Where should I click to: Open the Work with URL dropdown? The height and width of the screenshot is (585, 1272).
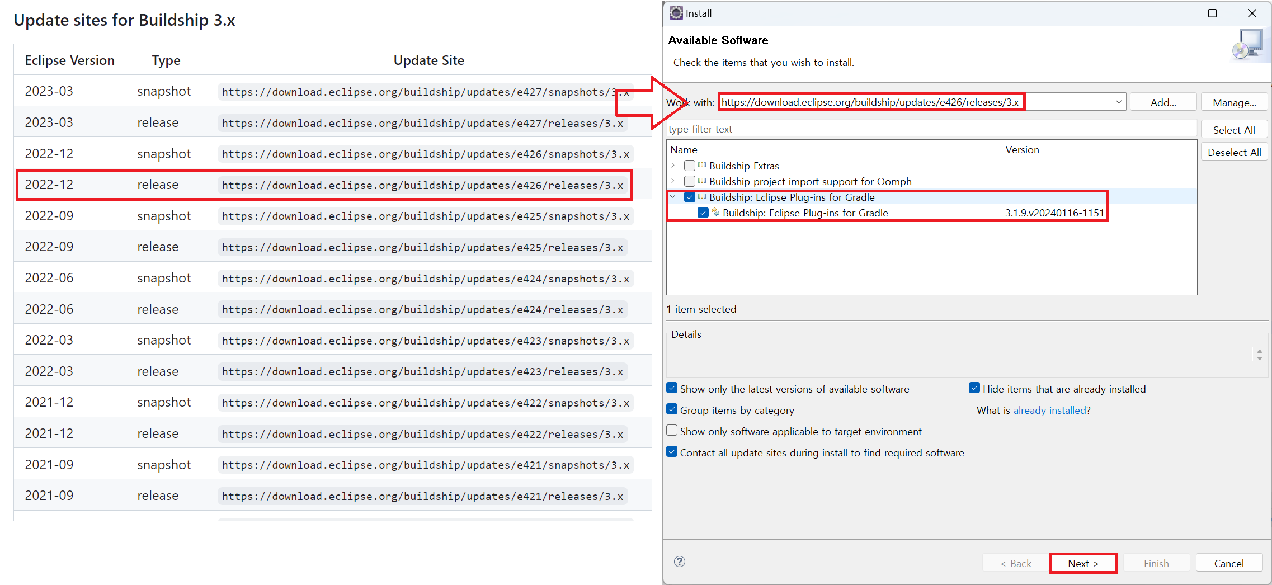tap(1118, 102)
